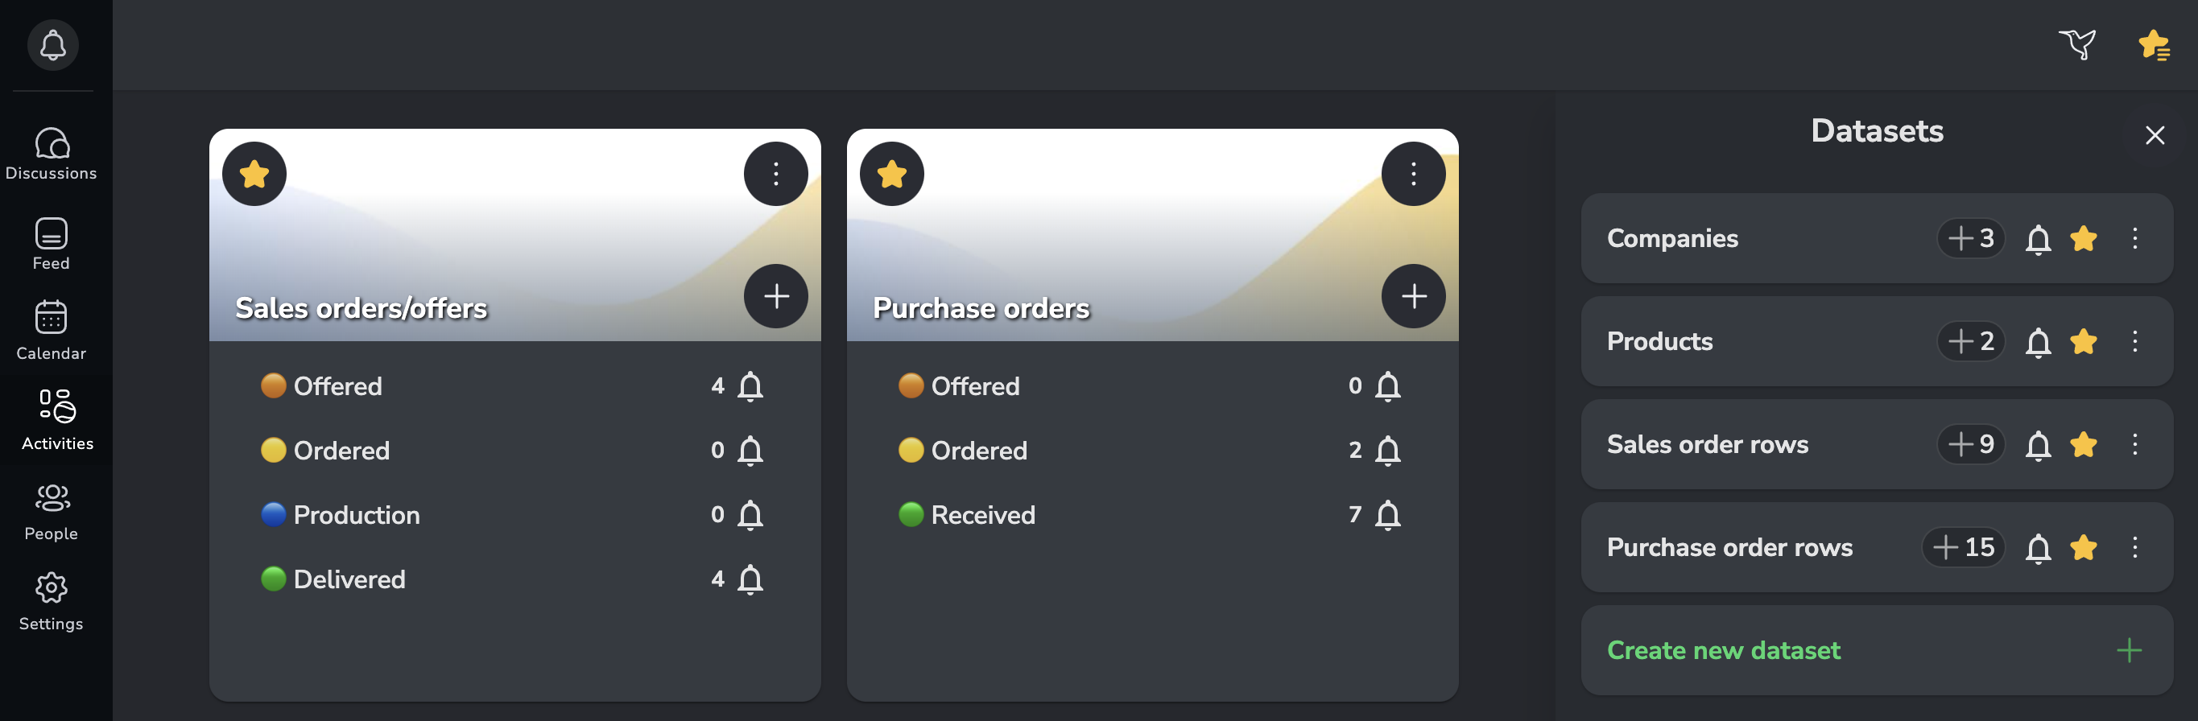Image resolution: width=2198 pixels, height=721 pixels.
Task: Open Settings from the sidebar
Action: click(52, 600)
